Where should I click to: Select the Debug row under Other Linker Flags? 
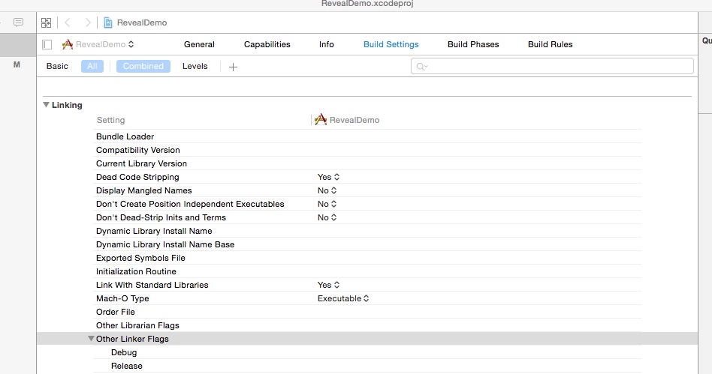tap(367, 352)
